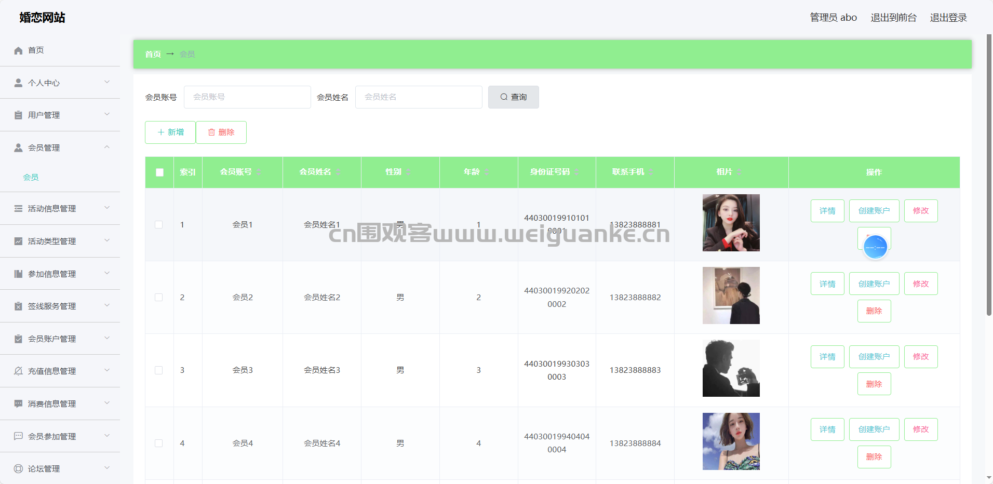Click the 新增 add button

pyautogui.click(x=170, y=132)
